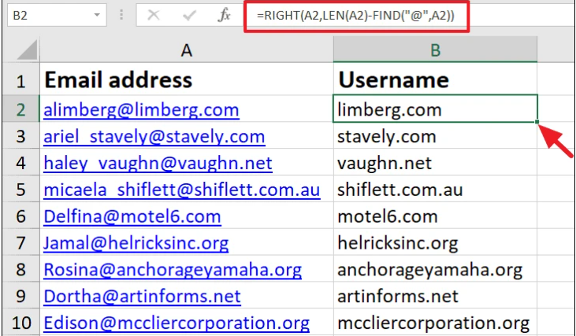Viewport: 576px width, 336px height.
Task: Open the Edison@mccliercorporation.org link
Action: coord(177,323)
